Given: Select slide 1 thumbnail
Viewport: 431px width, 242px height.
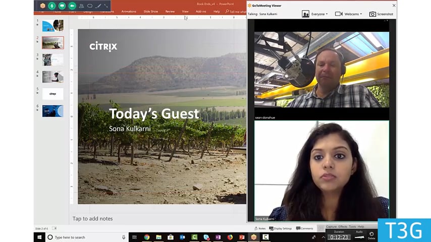Looking at the screenshot, I should pos(53,26).
